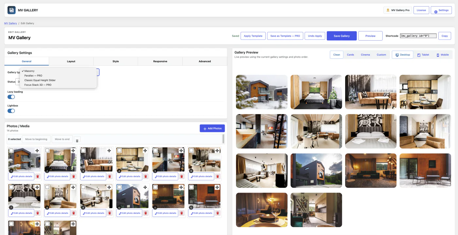The width and height of the screenshot is (458, 235).
Task: Select checkbox on photo 2
Action: (47, 151)
